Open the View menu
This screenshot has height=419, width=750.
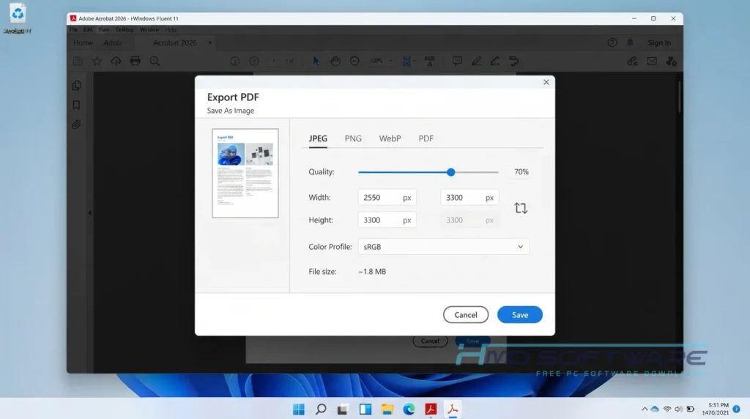click(104, 29)
